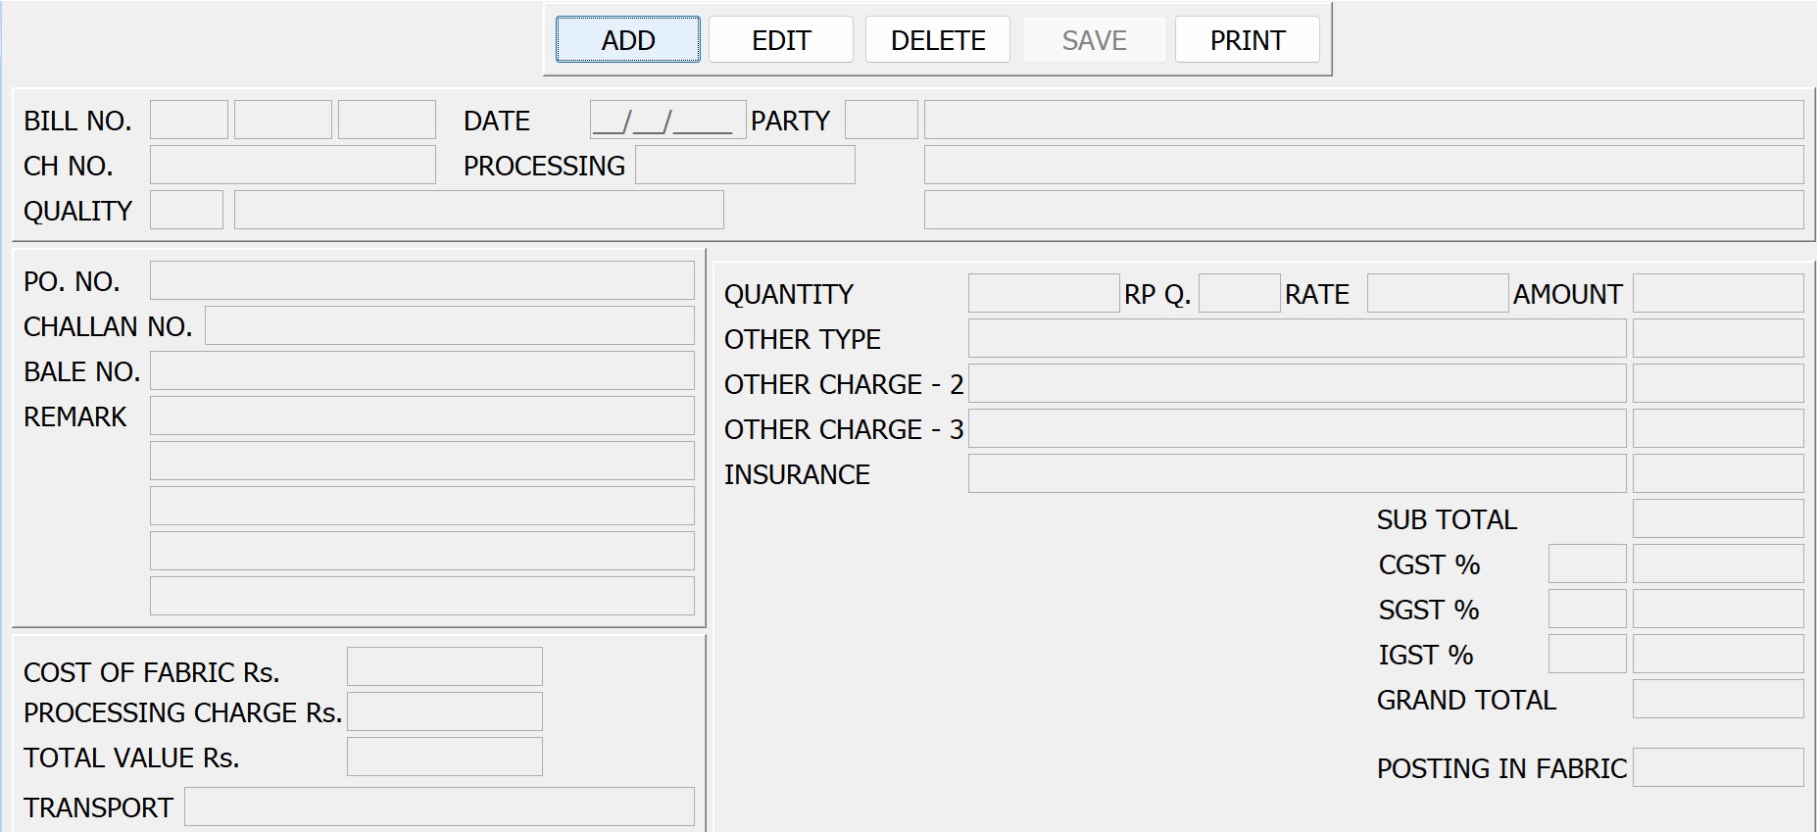Focus the POSTING IN FABRIC field
This screenshot has width=1817, height=832.
pos(1717,768)
